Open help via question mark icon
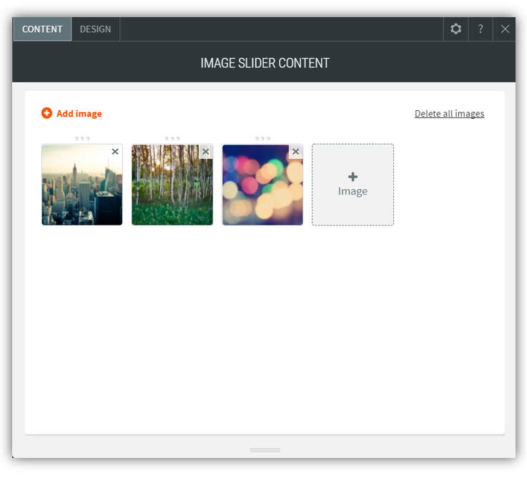The width and height of the screenshot is (527, 478). pyautogui.click(x=481, y=29)
